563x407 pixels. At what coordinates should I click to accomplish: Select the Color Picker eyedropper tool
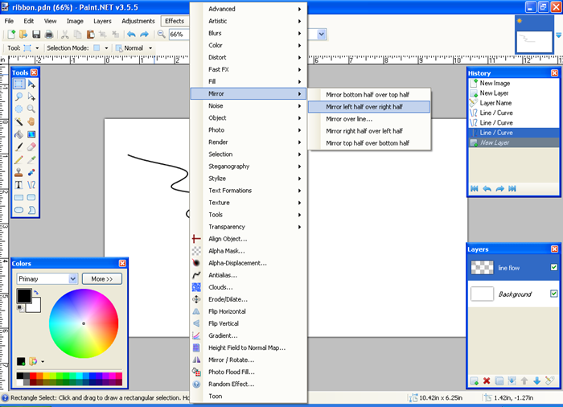click(x=31, y=160)
